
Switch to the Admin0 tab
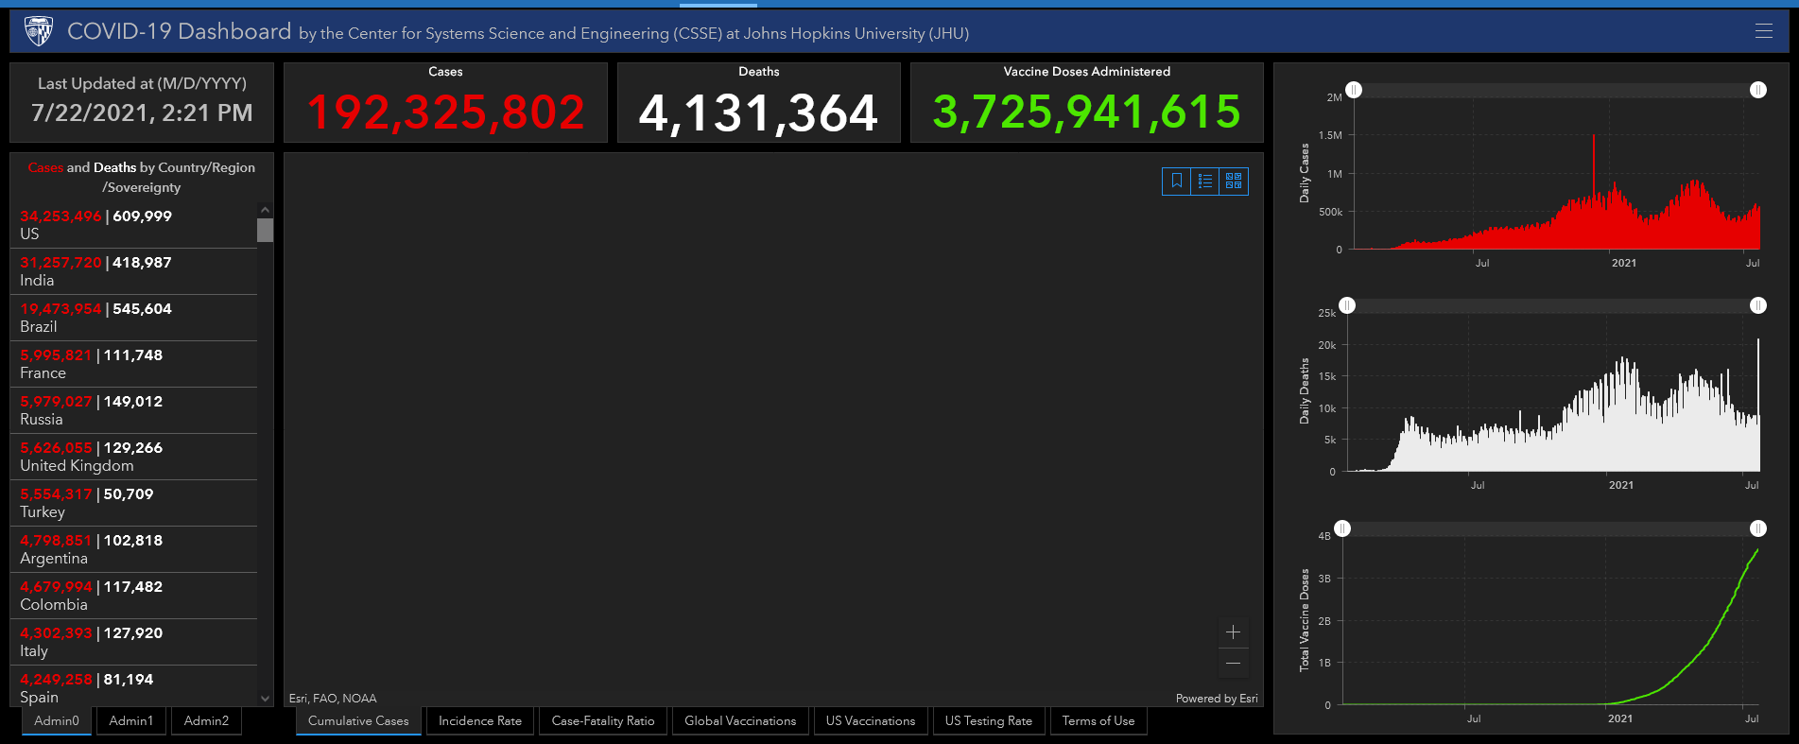pos(57,721)
